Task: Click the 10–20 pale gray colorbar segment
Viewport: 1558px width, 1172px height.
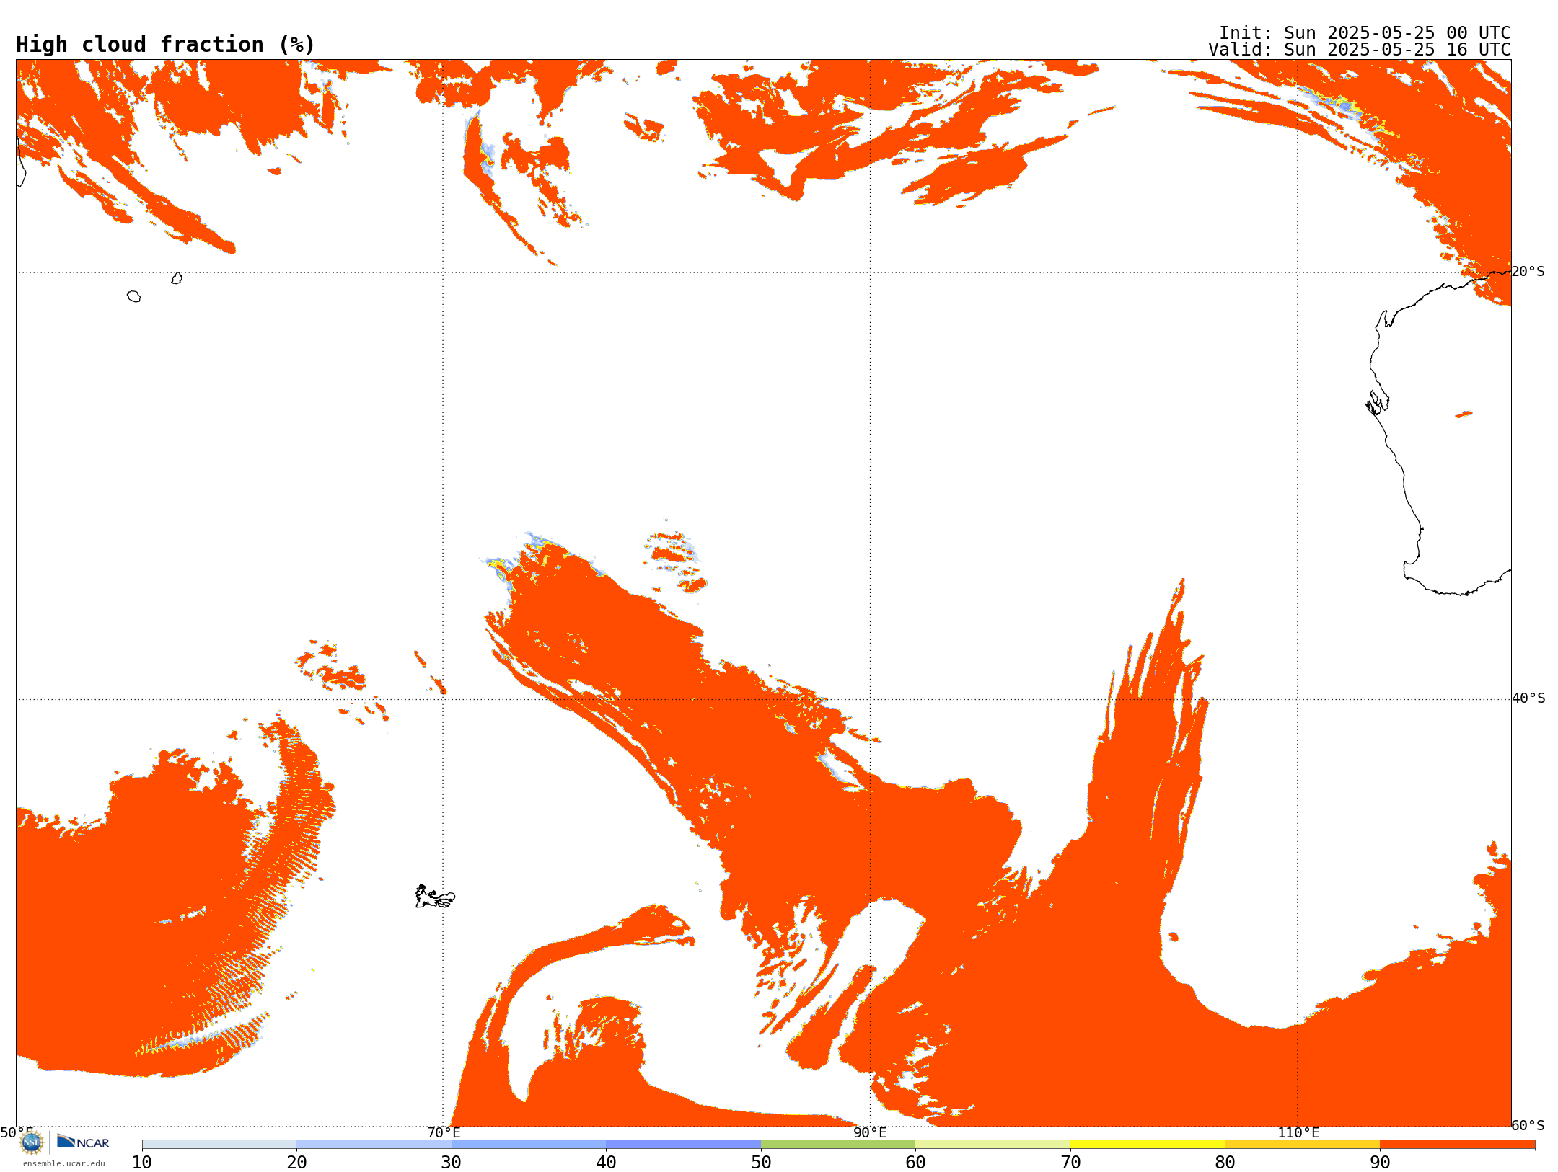Action: click(x=219, y=1145)
